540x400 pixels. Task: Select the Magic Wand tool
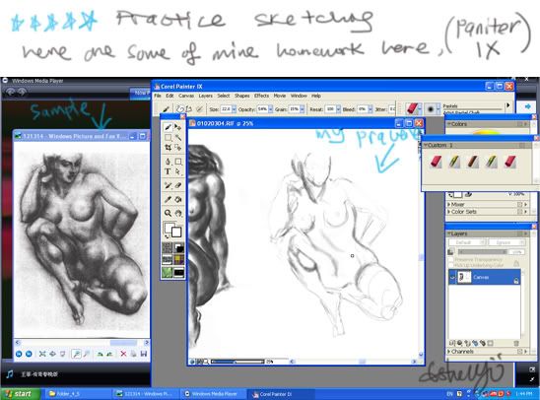pyautogui.click(x=177, y=138)
